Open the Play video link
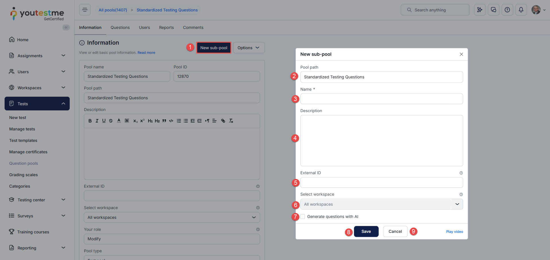 tap(454, 232)
